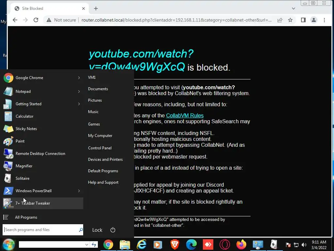Reload the blocked page
Image resolution: width=334 pixels, height=251 pixels.
36,20
